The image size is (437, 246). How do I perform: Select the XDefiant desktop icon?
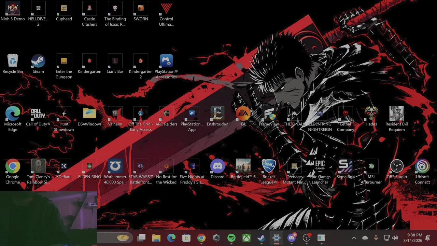pyautogui.click(x=64, y=169)
